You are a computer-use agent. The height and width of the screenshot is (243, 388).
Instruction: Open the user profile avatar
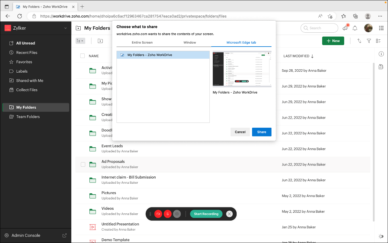[368, 28]
